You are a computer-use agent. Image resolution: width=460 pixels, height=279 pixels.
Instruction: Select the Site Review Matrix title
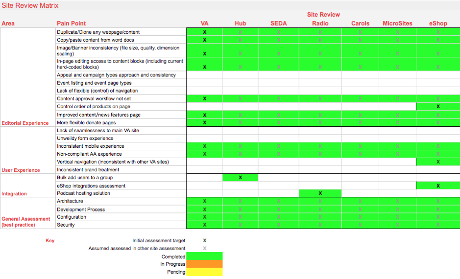click(x=30, y=5)
